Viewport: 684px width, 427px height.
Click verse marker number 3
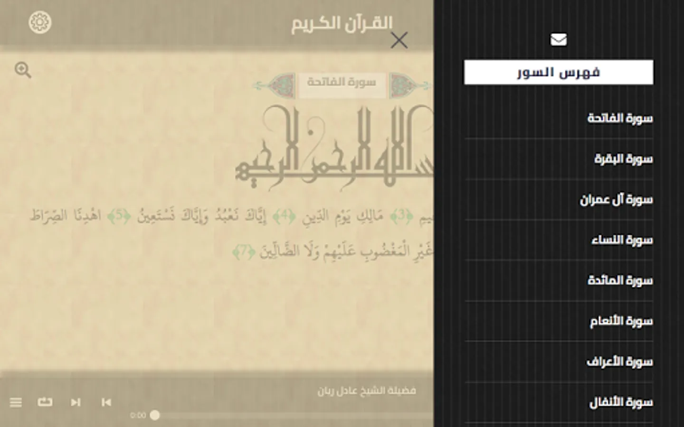coord(401,216)
